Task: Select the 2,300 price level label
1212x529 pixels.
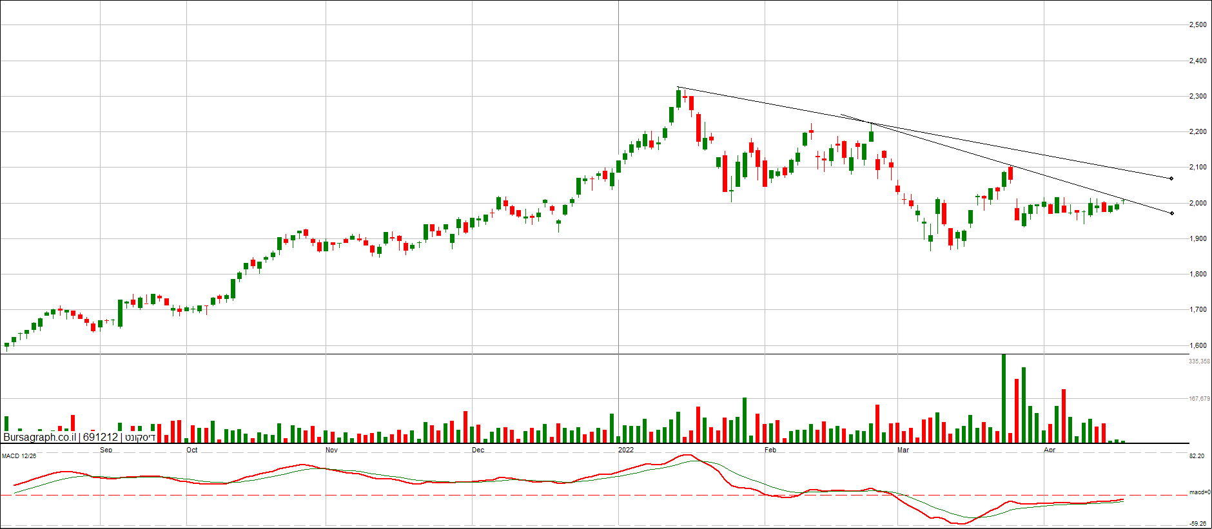Action: click(x=1198, y=97)
